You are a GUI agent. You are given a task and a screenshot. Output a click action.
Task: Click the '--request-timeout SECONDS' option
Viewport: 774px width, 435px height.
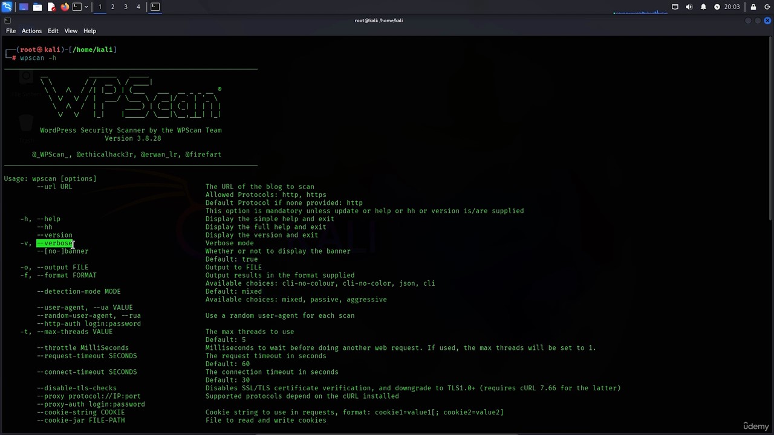pyautogui.click(x=86, y=356)
